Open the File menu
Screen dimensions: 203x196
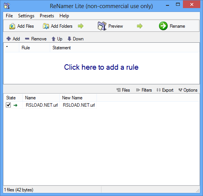click(9, 16)
